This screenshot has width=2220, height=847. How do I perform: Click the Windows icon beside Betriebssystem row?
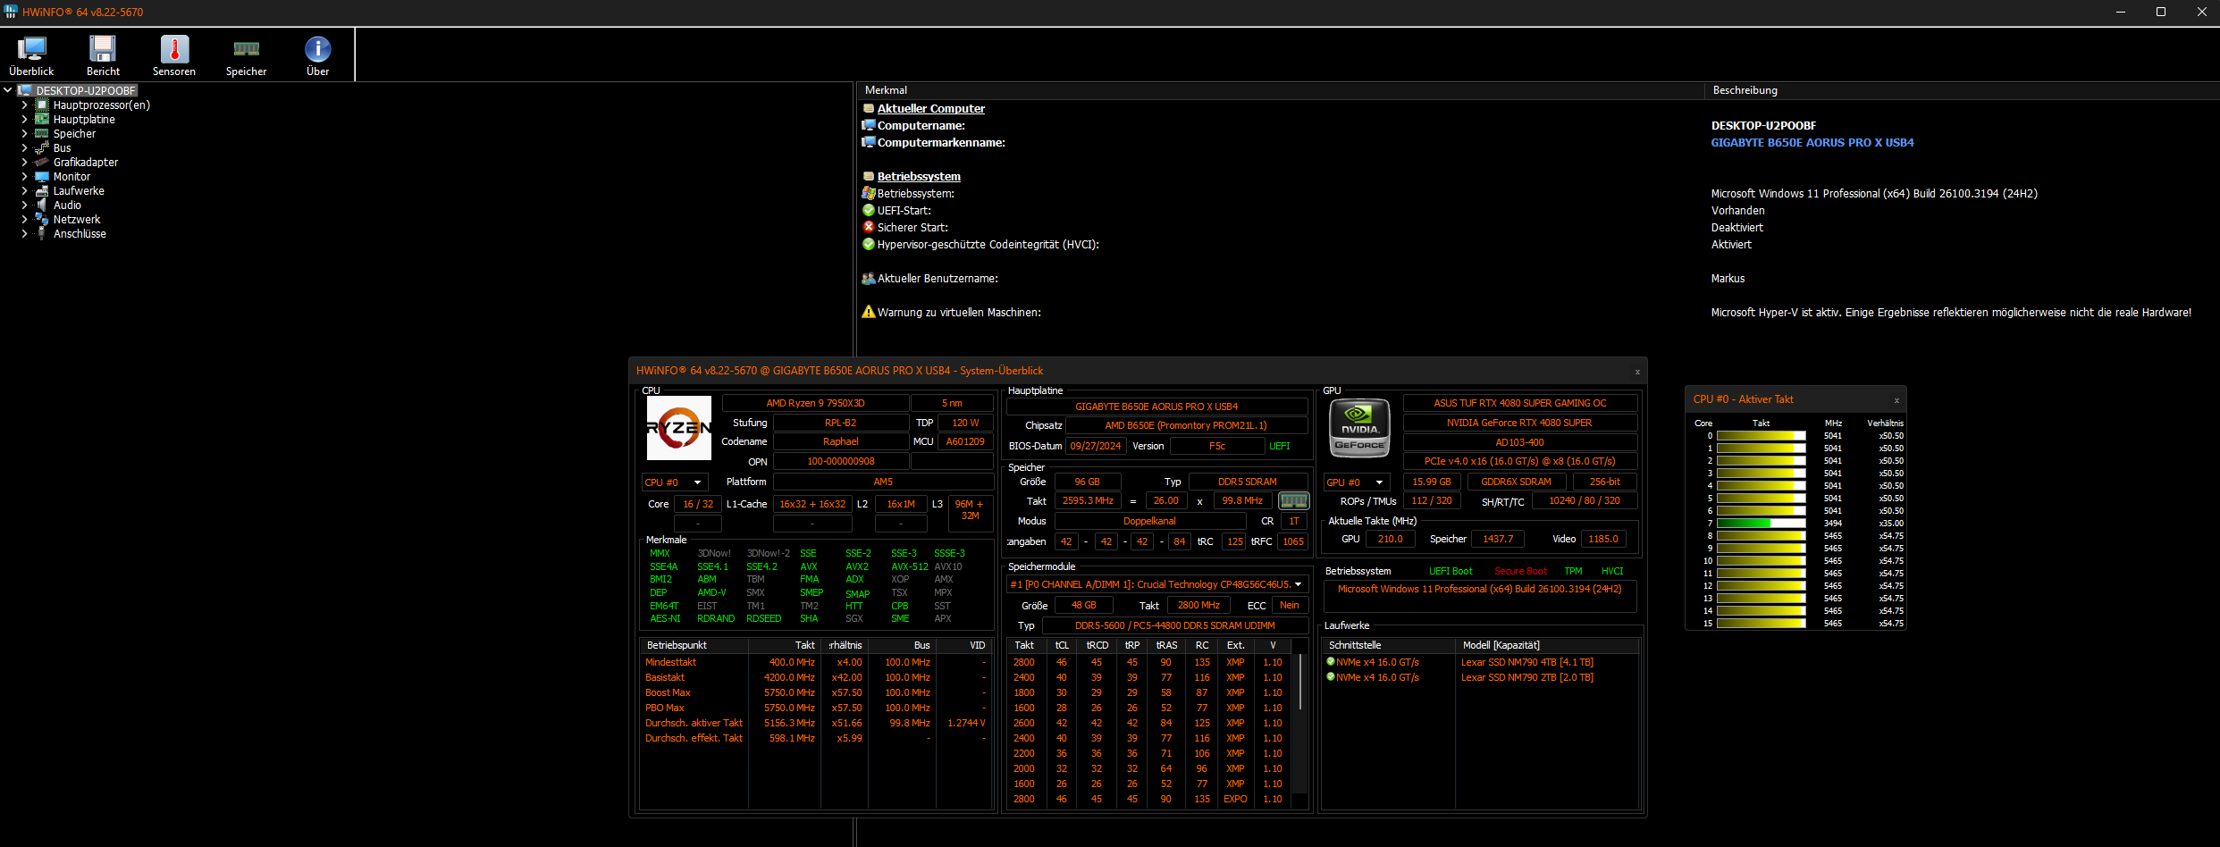(x=869, y=194)
